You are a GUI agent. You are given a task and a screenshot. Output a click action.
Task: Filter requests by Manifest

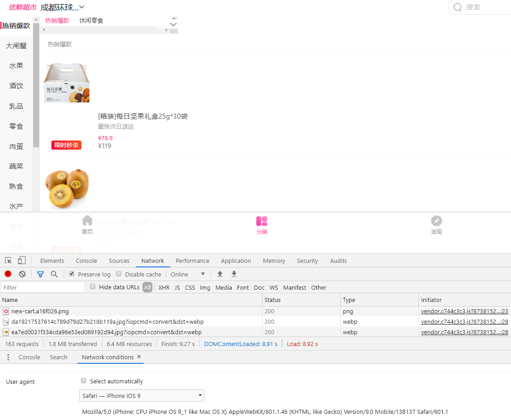294,288
